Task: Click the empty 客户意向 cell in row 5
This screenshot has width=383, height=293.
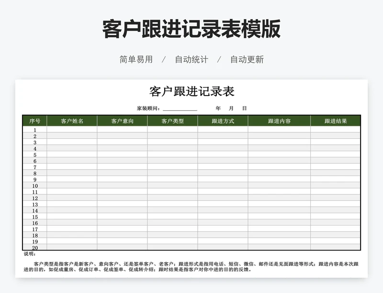Action: click(x=123, y=154)
